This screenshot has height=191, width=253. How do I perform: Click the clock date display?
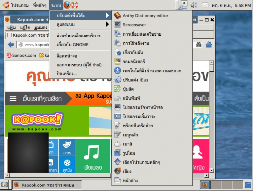[x=231, y=5]
